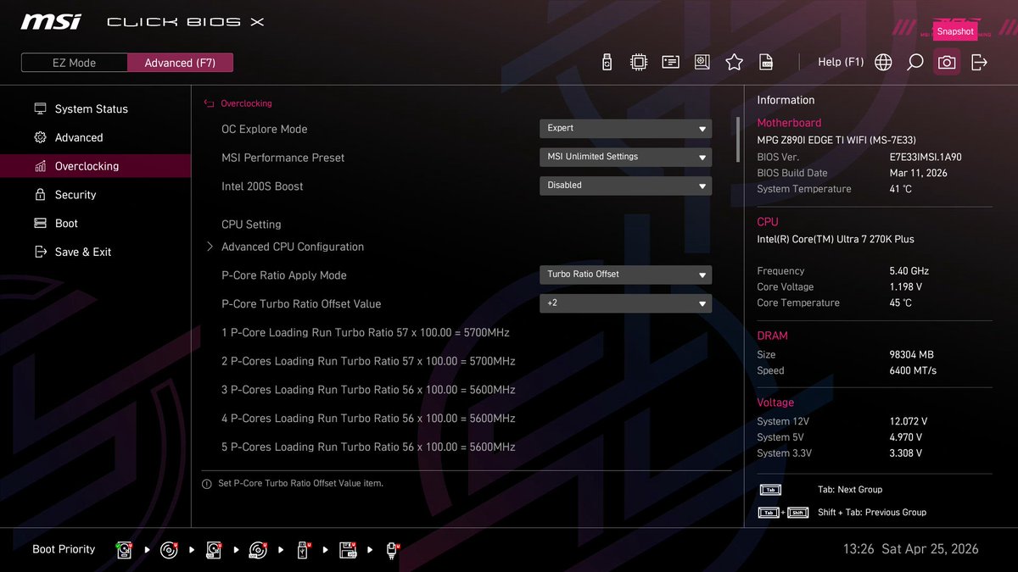The width and height of the screenshot is (1018, 572).
Task: Click the Tab key icon in hints
Action: click(x=770, y=490)
